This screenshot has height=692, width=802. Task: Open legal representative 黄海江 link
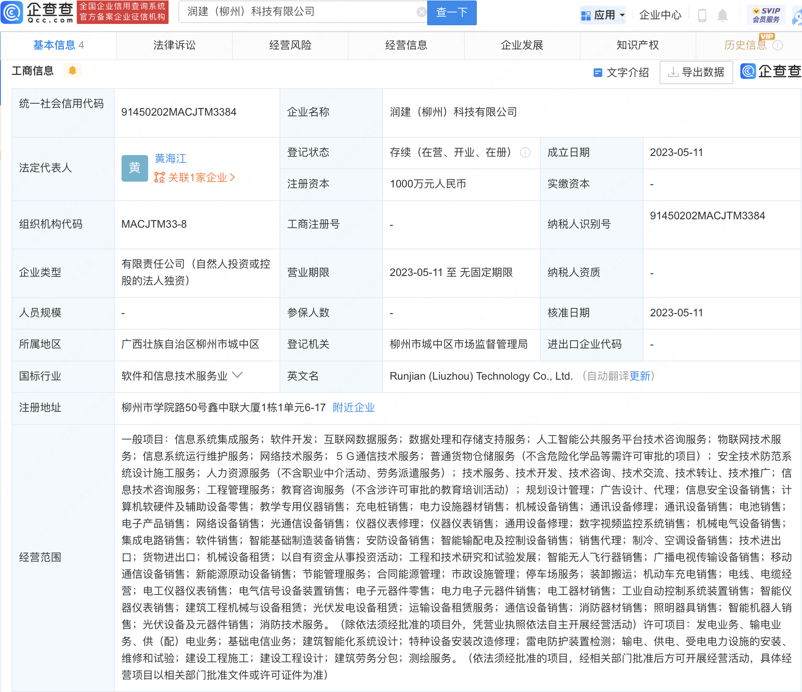point(170,159)
